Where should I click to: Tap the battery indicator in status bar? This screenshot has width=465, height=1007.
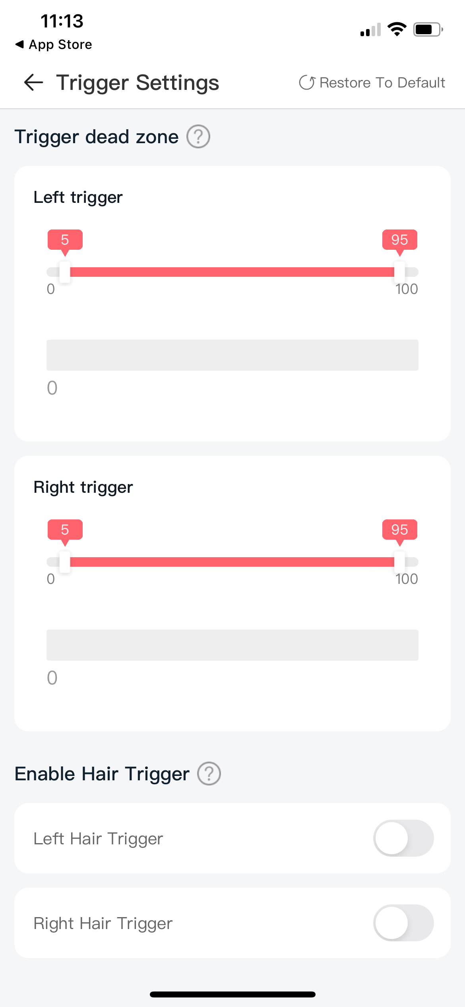(x=428, y=29)
